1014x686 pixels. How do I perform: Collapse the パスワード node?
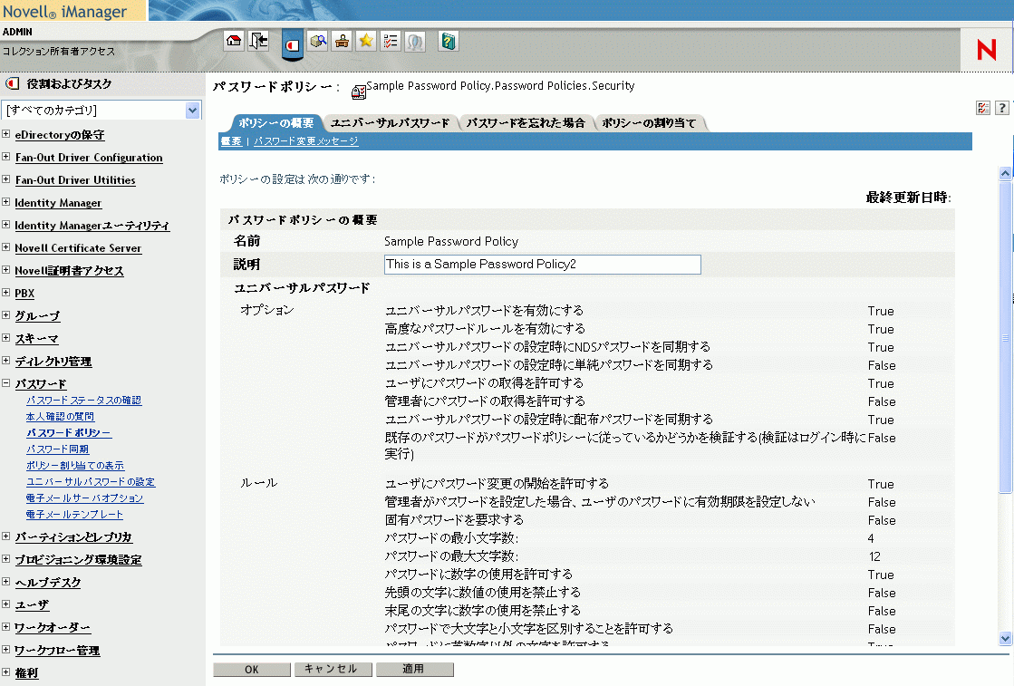click(5, 382)
